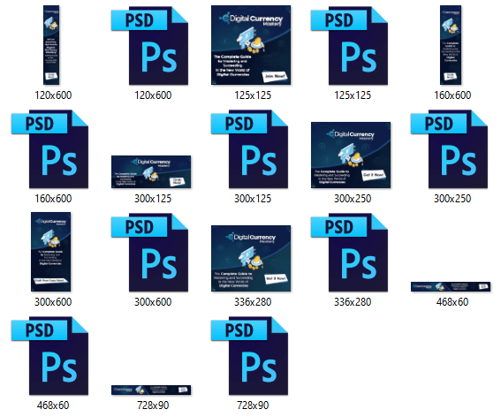Click the 300x600 banner image thumbnail

click(50, 252)
